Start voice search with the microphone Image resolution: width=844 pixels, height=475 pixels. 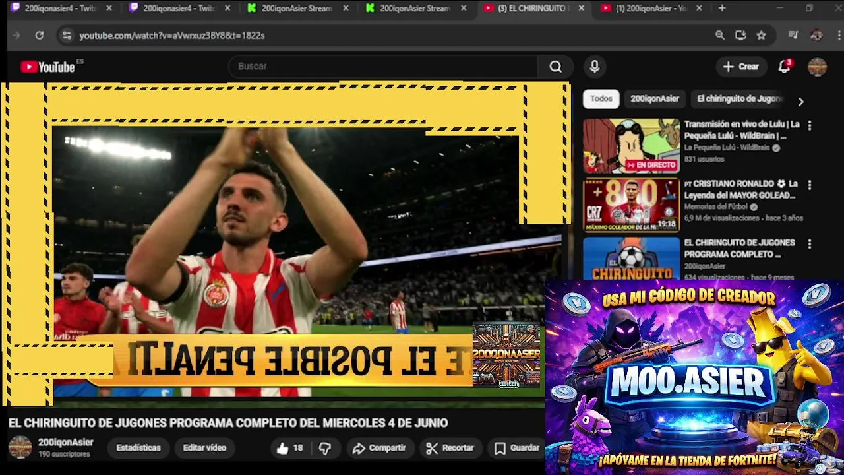coord(595,67)
